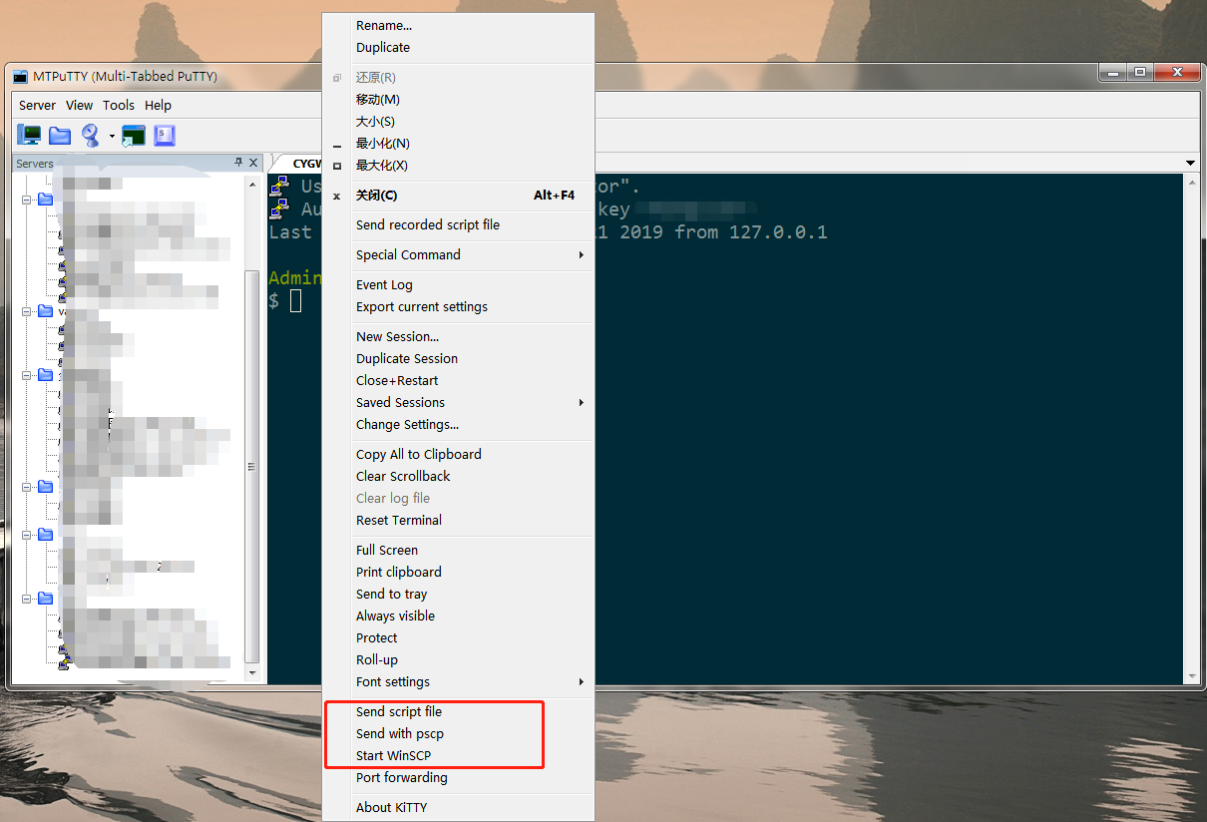Click the blue S key toolbar icon
The height and width of the screenshot is (822, 1207).
point(165,136)
